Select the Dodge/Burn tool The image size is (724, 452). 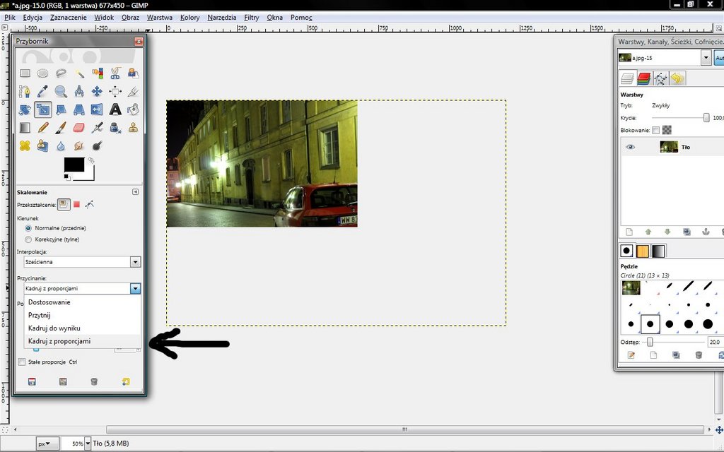(x=97, y=145)
